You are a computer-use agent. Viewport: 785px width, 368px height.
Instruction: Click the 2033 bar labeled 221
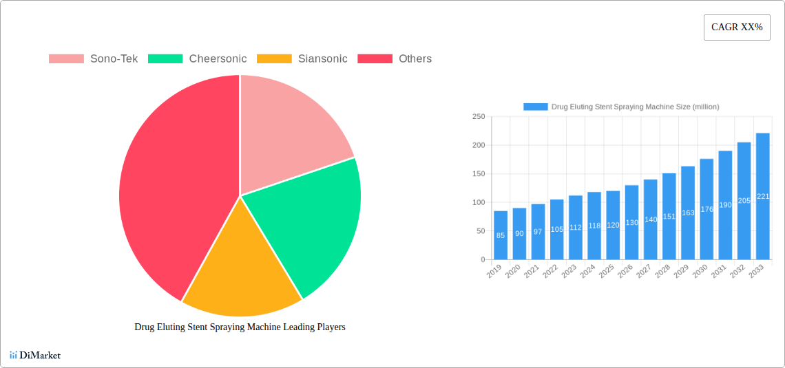762,196
